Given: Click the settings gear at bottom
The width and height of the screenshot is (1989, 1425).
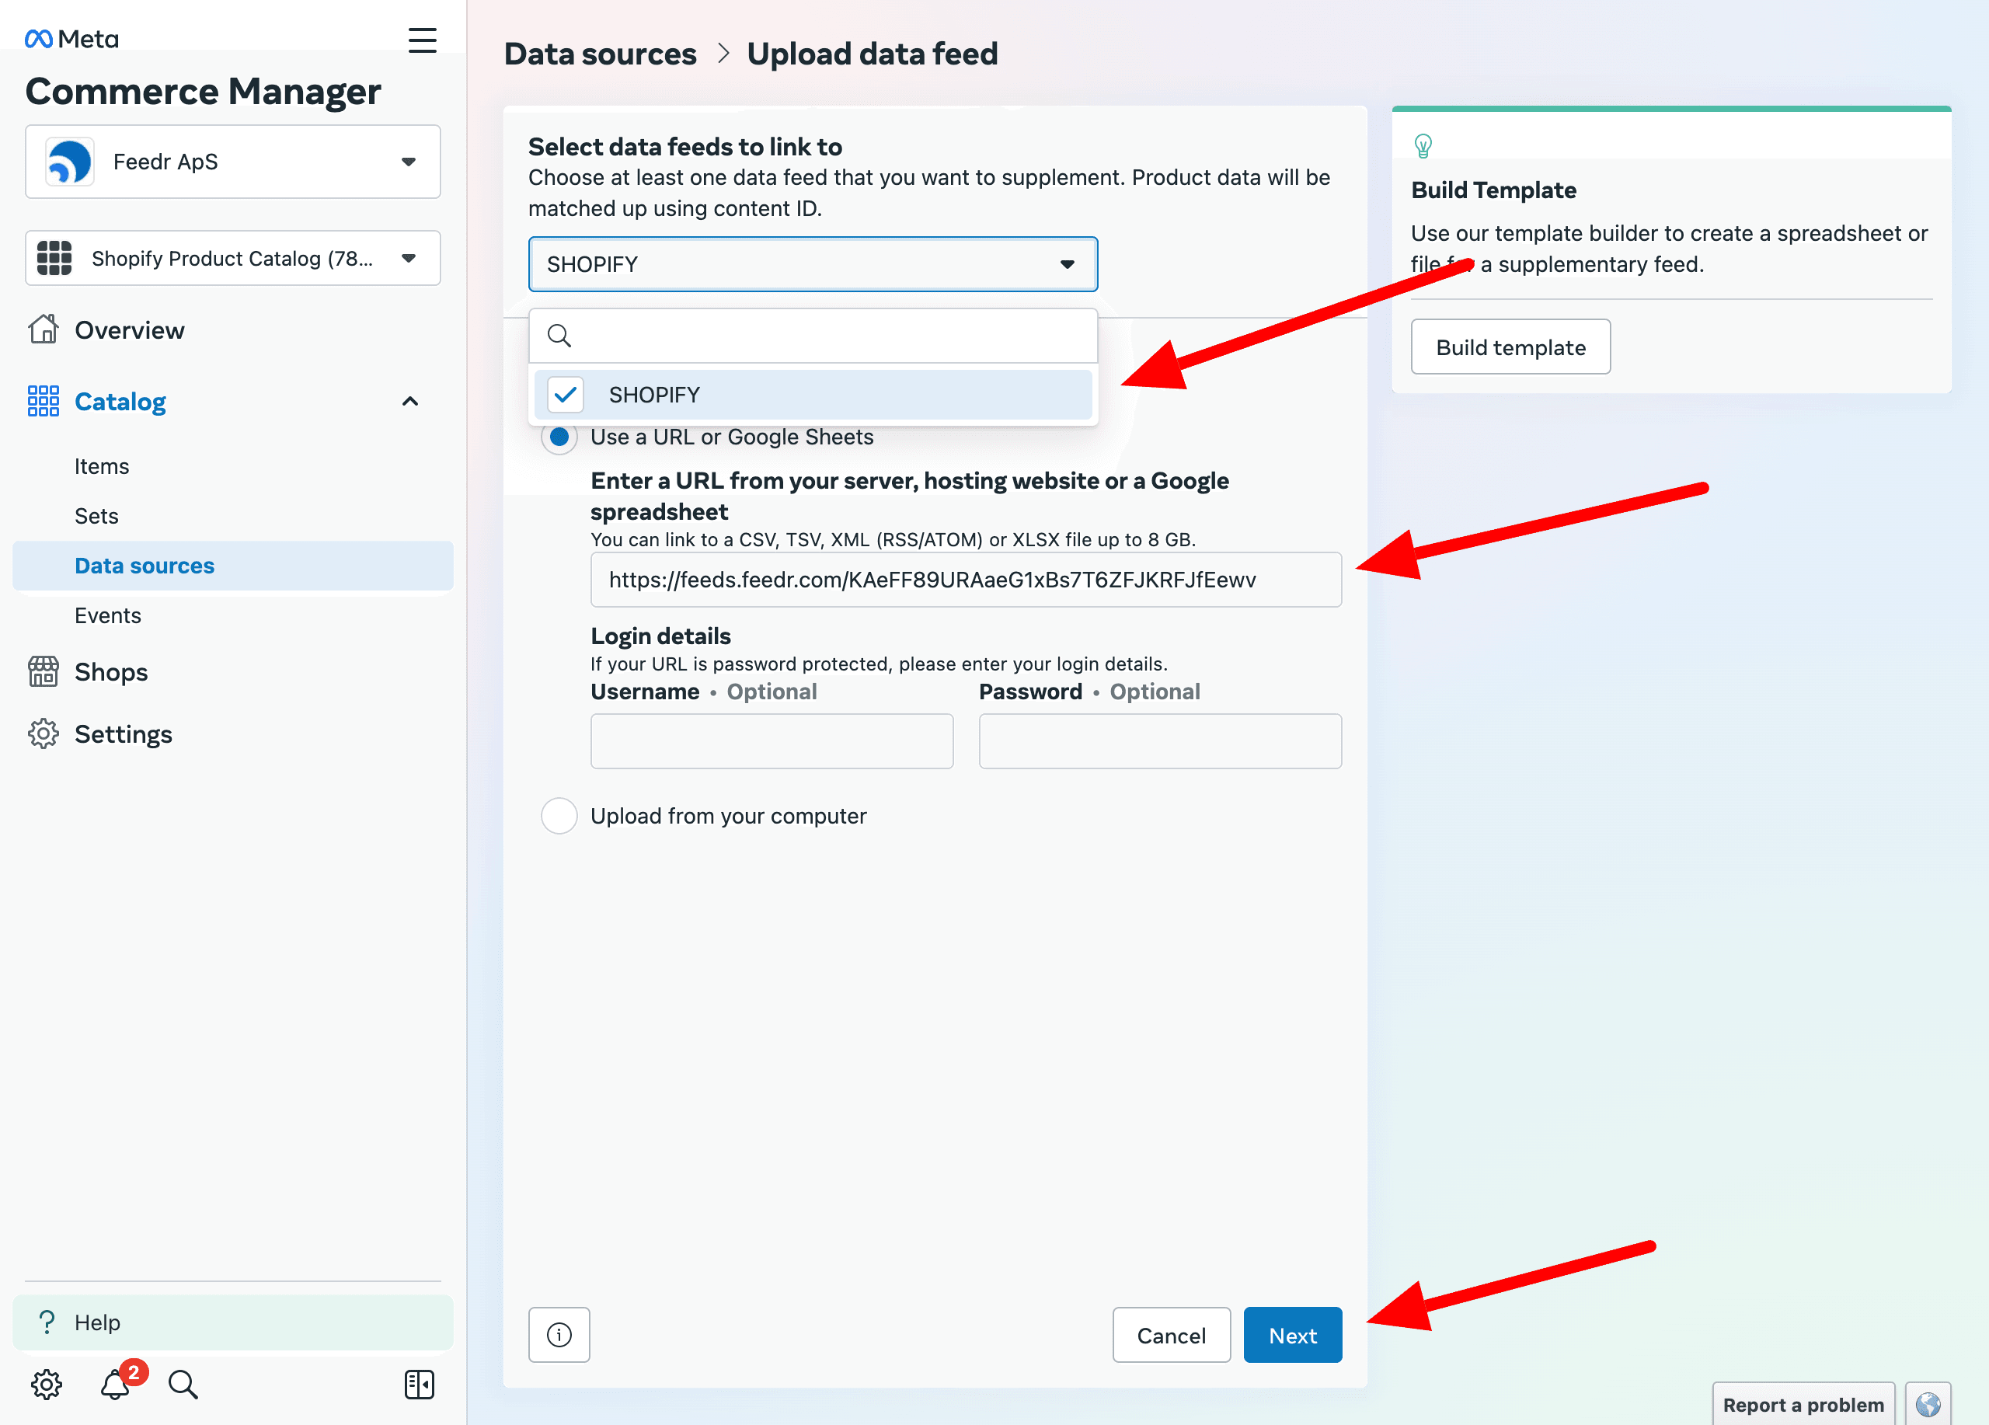Looking at the screenshot, I should 47,1385.
